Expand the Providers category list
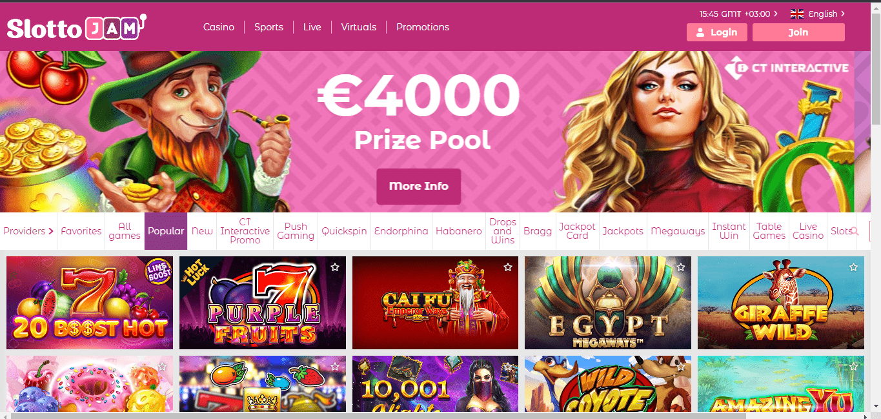 28,231
